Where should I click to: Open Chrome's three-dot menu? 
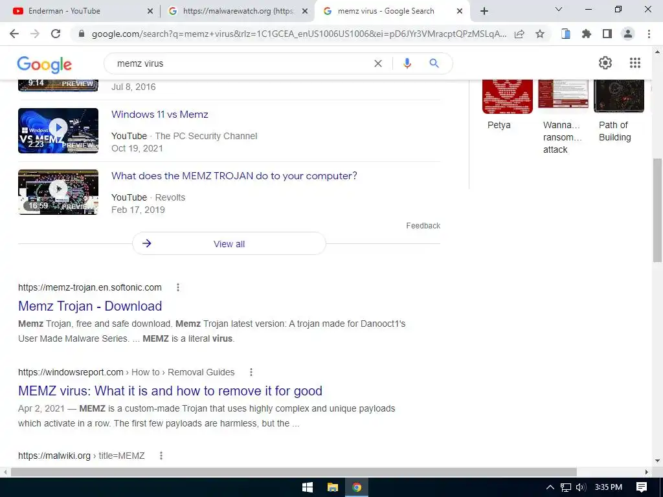pos(649,34)
